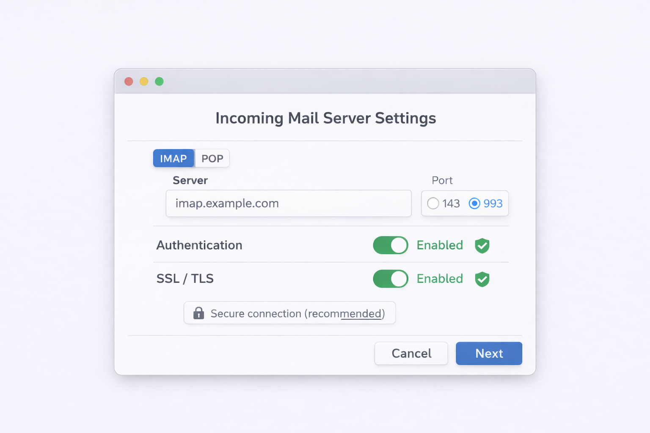Switch to the IMAP tab

tap(174, 159)
